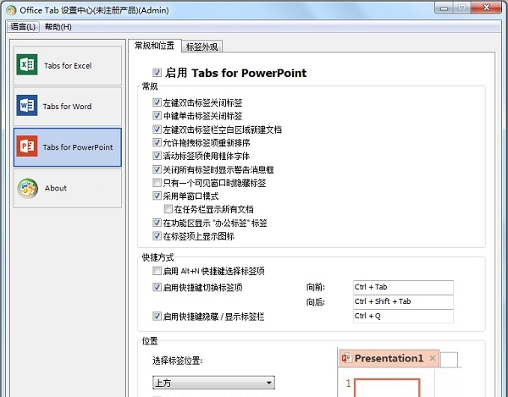
Task: Toggle 在功能区显示办公标签 checkbox
Action: point(157,223)
